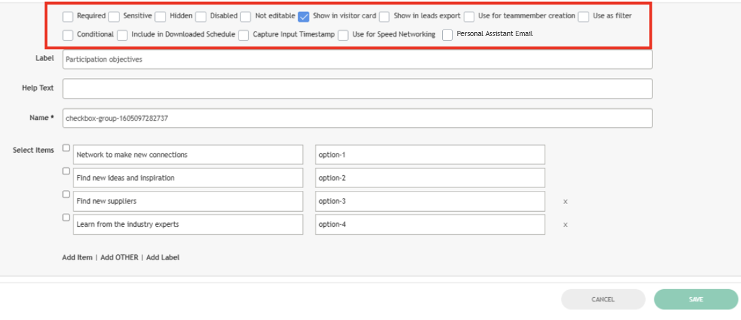Click into the Help Text field
The width and height of the screenshot is (741, 320).
click(357, 89)
